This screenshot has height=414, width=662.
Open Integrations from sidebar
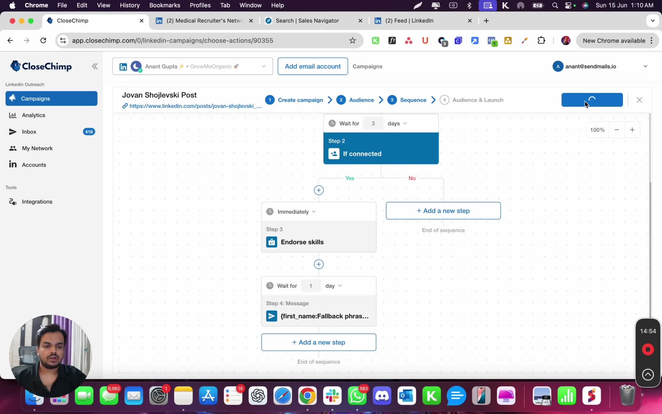[x=37, y=202]
